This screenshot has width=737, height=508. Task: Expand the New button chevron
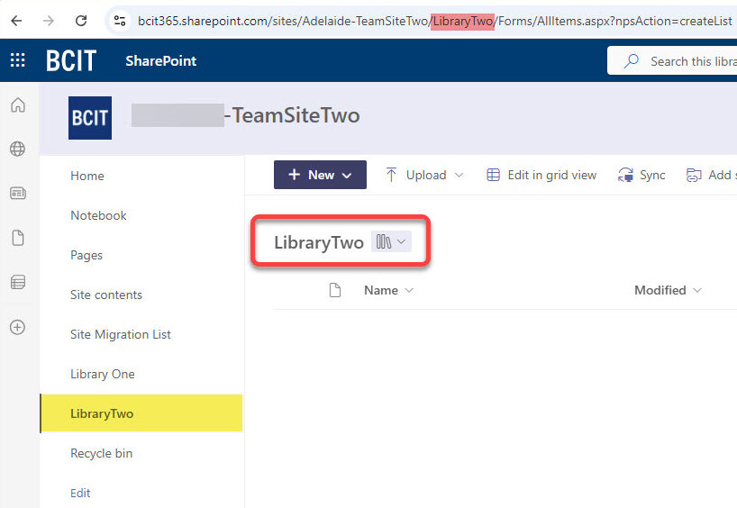coord(347,176)
